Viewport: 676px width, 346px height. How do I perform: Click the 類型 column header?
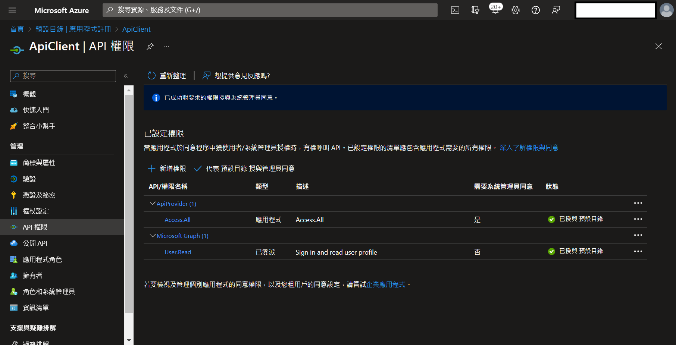pos(262,186)
